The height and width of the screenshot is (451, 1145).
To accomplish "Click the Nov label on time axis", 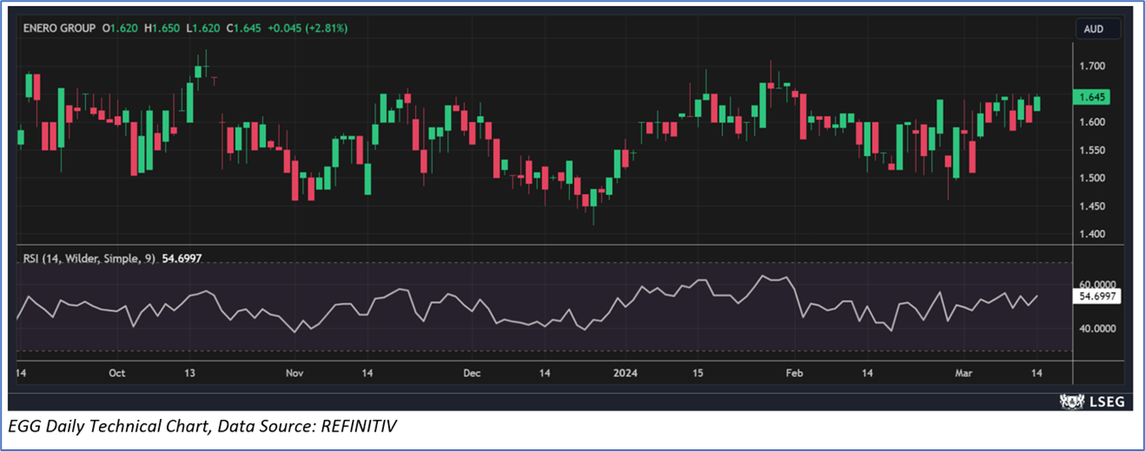I will coord(294,372).
